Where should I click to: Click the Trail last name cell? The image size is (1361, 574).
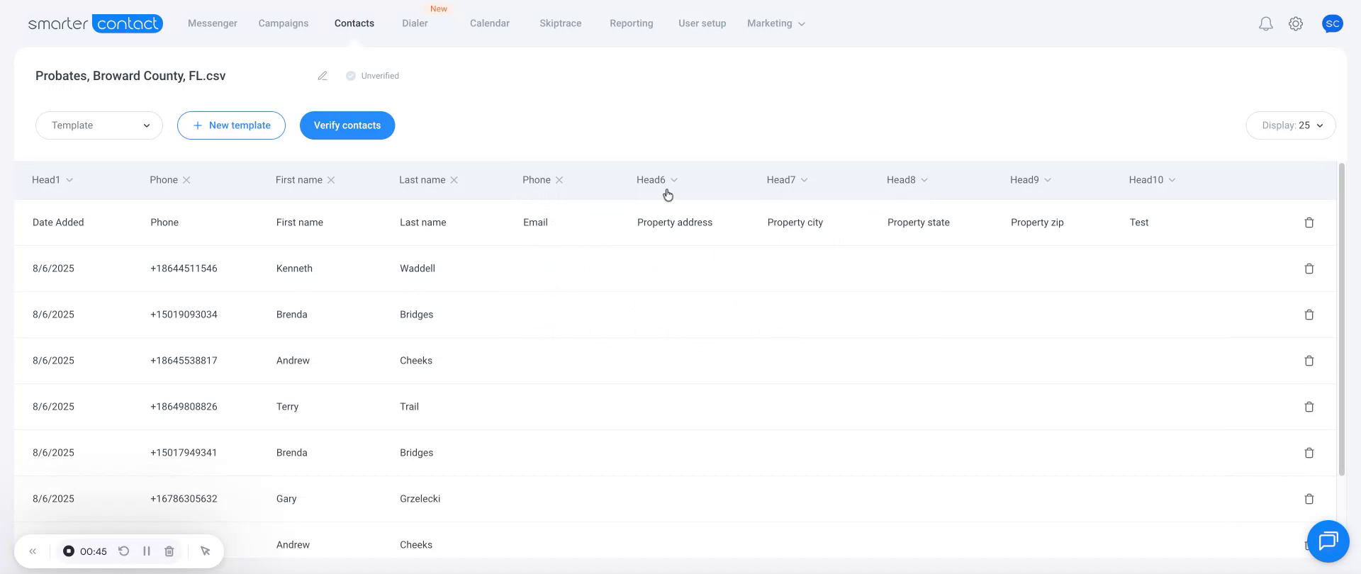coord(410,407)
